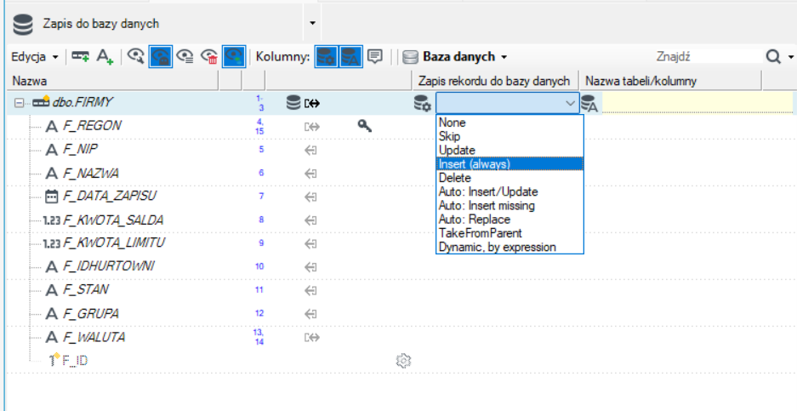
Task: Choose Delete from the dropdown list
Action: (510, 178)
